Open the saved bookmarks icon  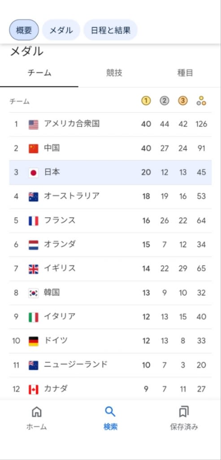point(184,411)
